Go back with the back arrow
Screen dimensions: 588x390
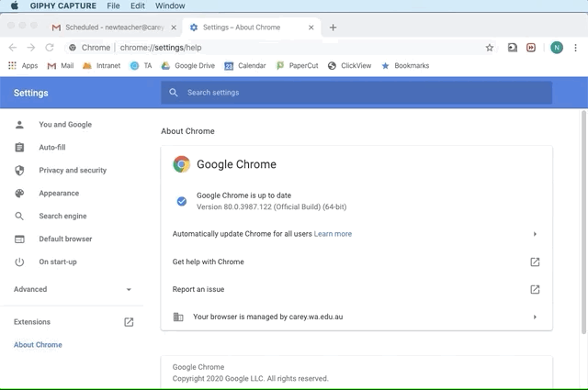(13, 48)
